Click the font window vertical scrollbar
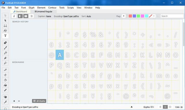This screenshot has width=185, height=110. pyautogui.click(x=184, y=34)
